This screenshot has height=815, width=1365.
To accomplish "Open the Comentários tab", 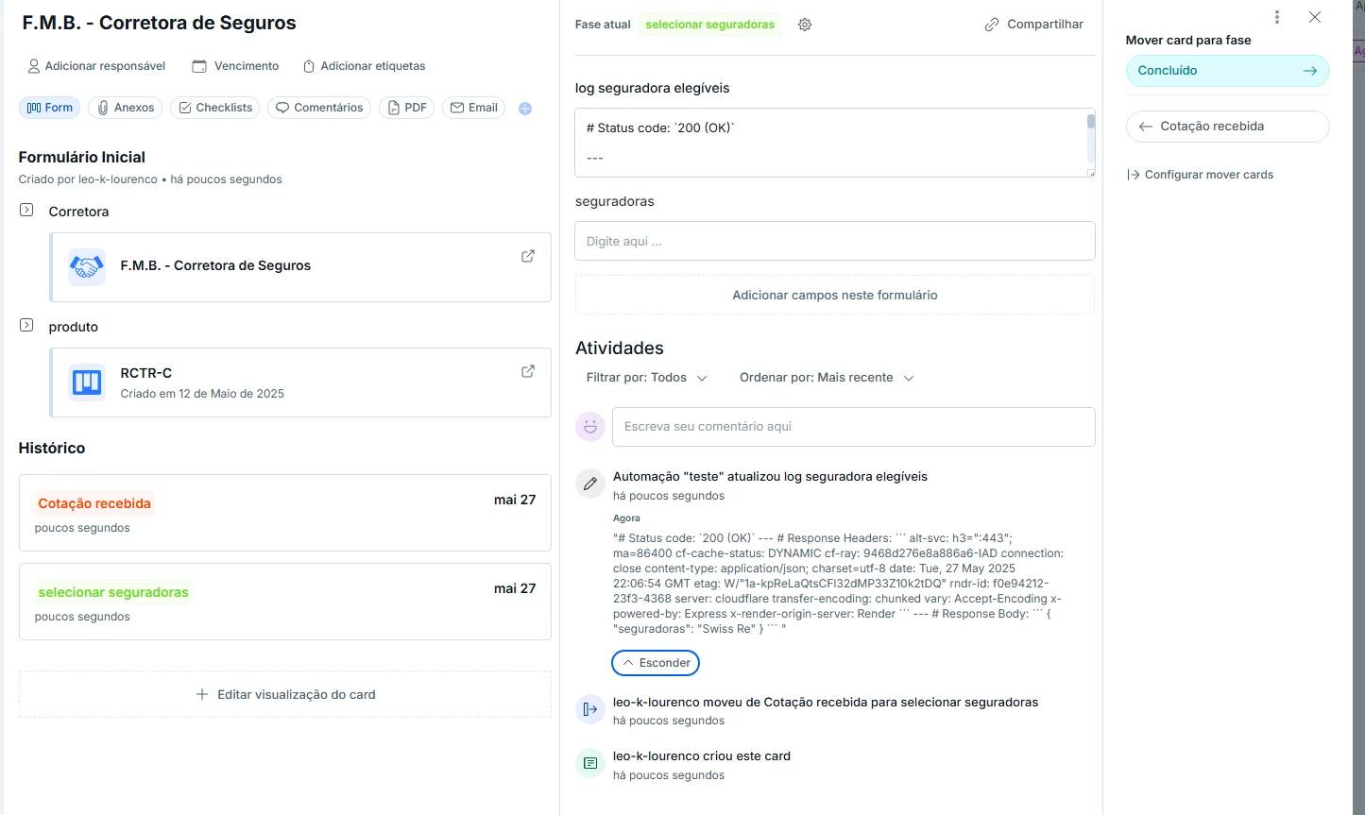I will click(319, 108).
